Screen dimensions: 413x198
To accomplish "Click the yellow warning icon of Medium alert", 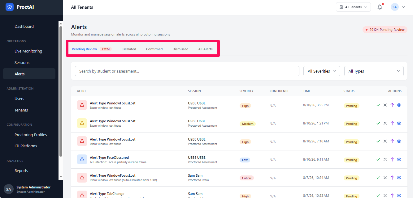I will click(82, 123).
